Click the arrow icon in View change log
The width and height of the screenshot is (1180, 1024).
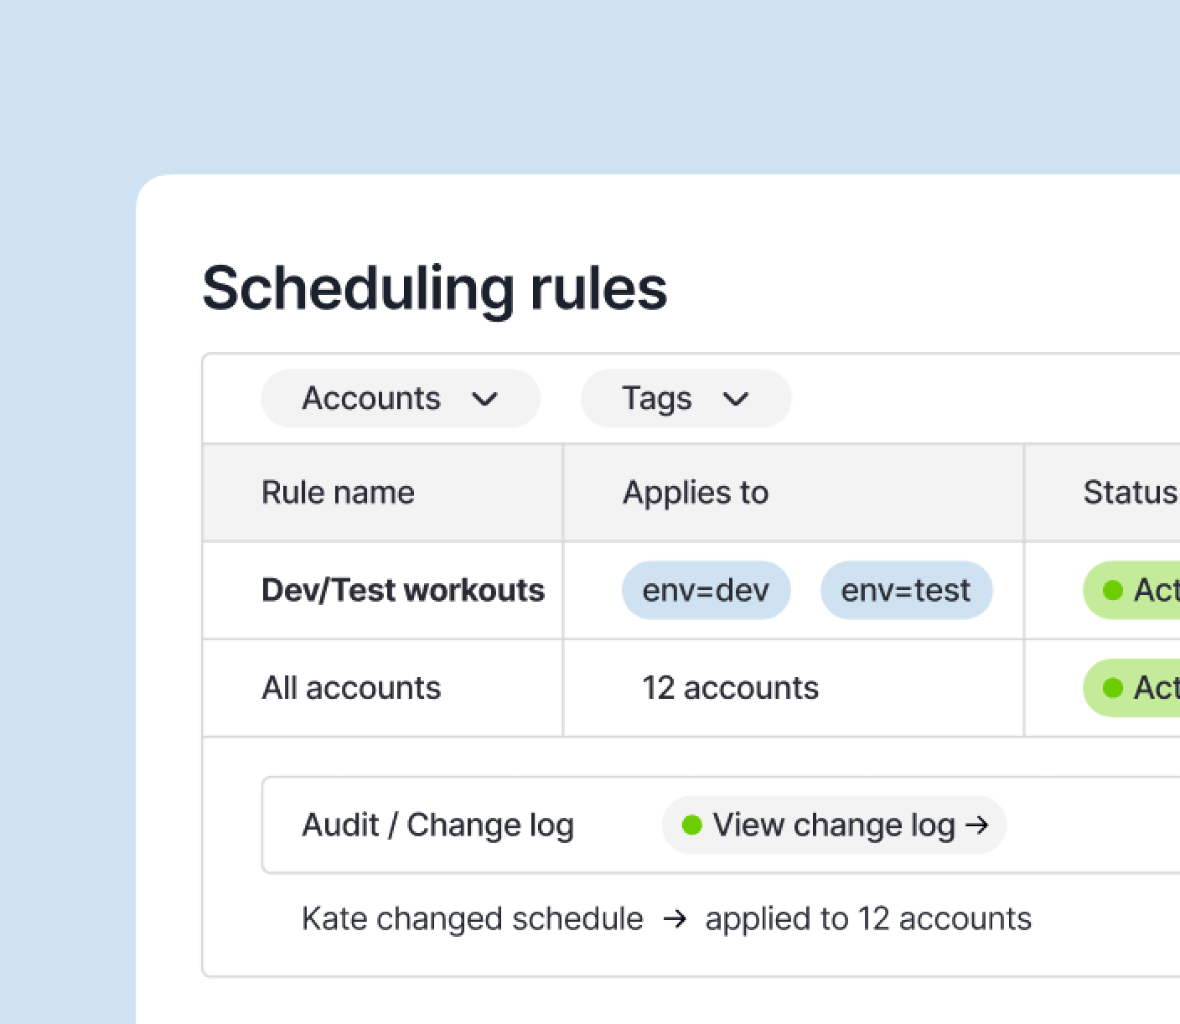[976, 825]
